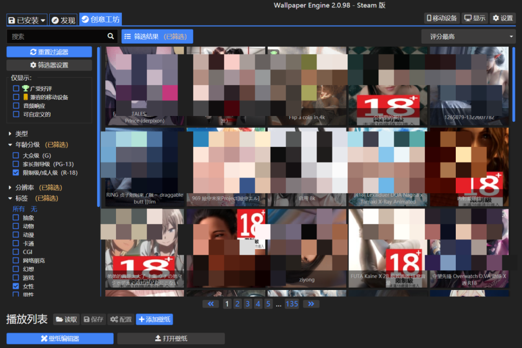Toggle 筛选结果 filter results button

tap(157, 36)
